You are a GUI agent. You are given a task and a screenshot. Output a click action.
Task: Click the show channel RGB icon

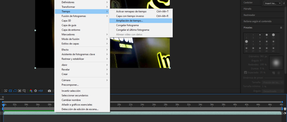31,91
